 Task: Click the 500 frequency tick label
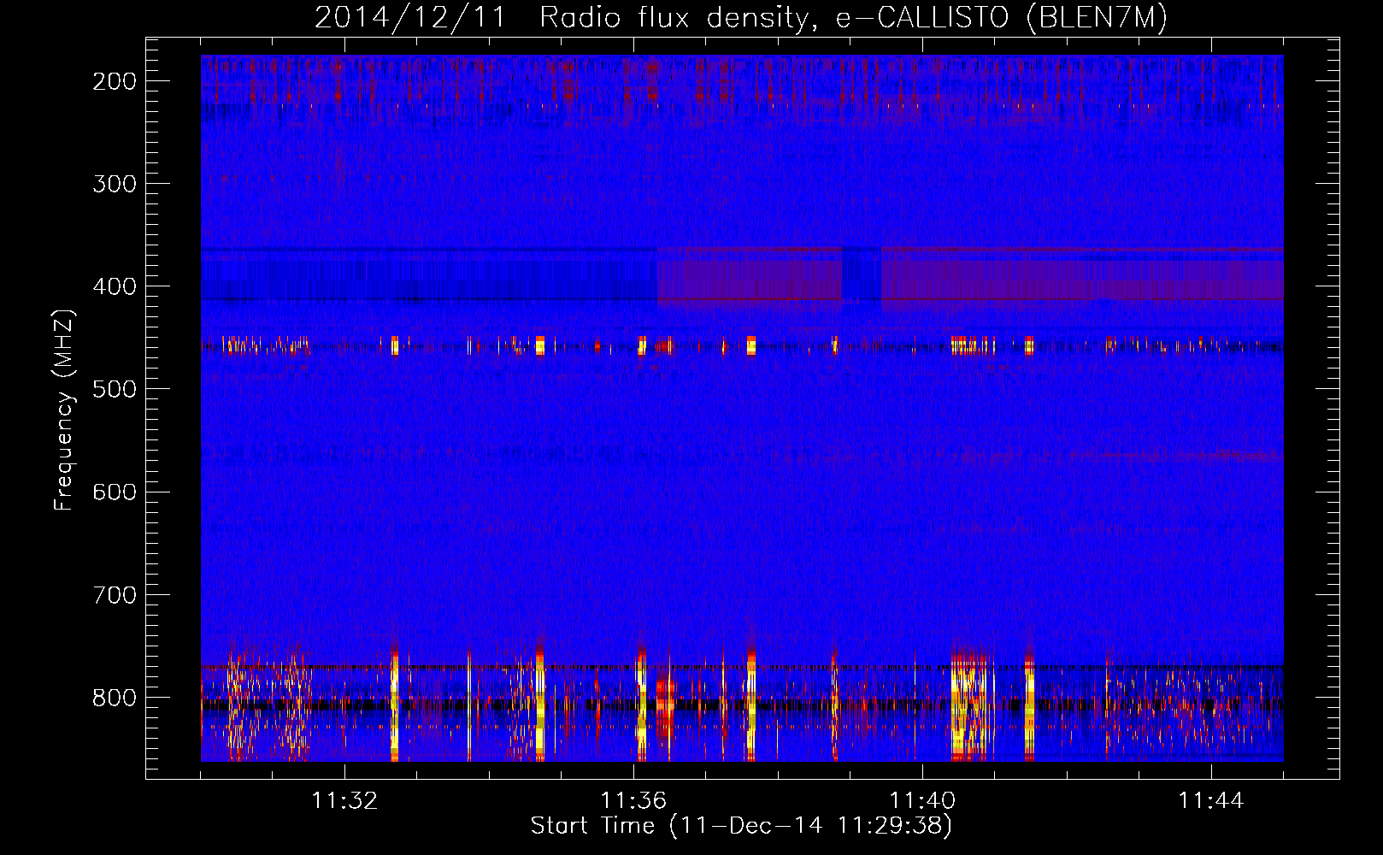[x=114, y=389]
